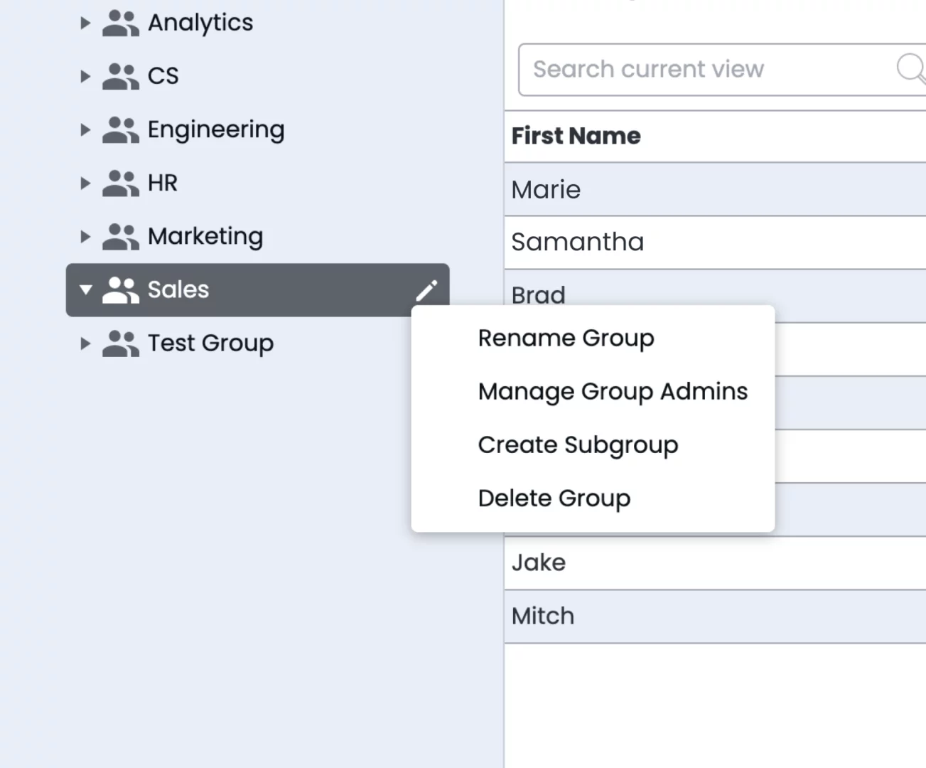Click Delete Group
This screenshot has width=926, height=768.
click(554, 498)
